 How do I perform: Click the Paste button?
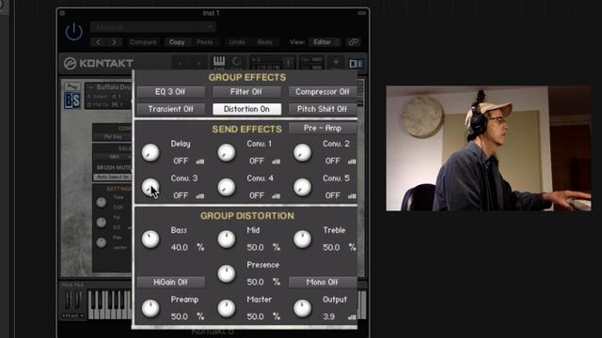pos(204,42)
